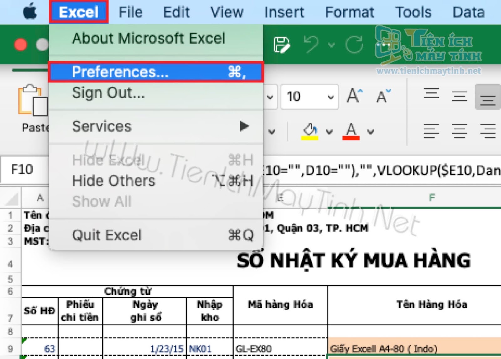Click the Chứng từ header cell
Viewport: 501px width, 359px height.
coord(127,291)
